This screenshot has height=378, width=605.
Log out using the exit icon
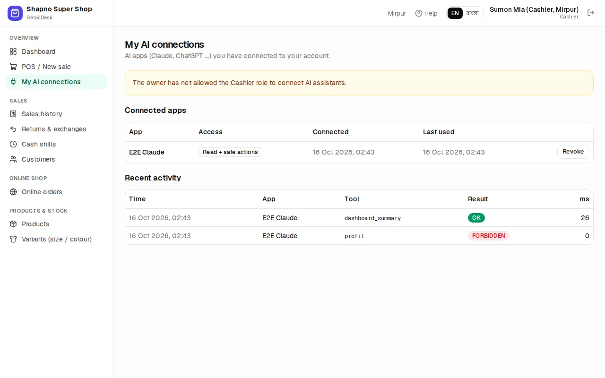point(591,13)
